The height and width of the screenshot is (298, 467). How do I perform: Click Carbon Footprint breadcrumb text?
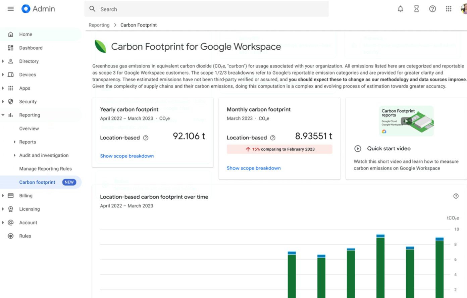click(139, 25)
